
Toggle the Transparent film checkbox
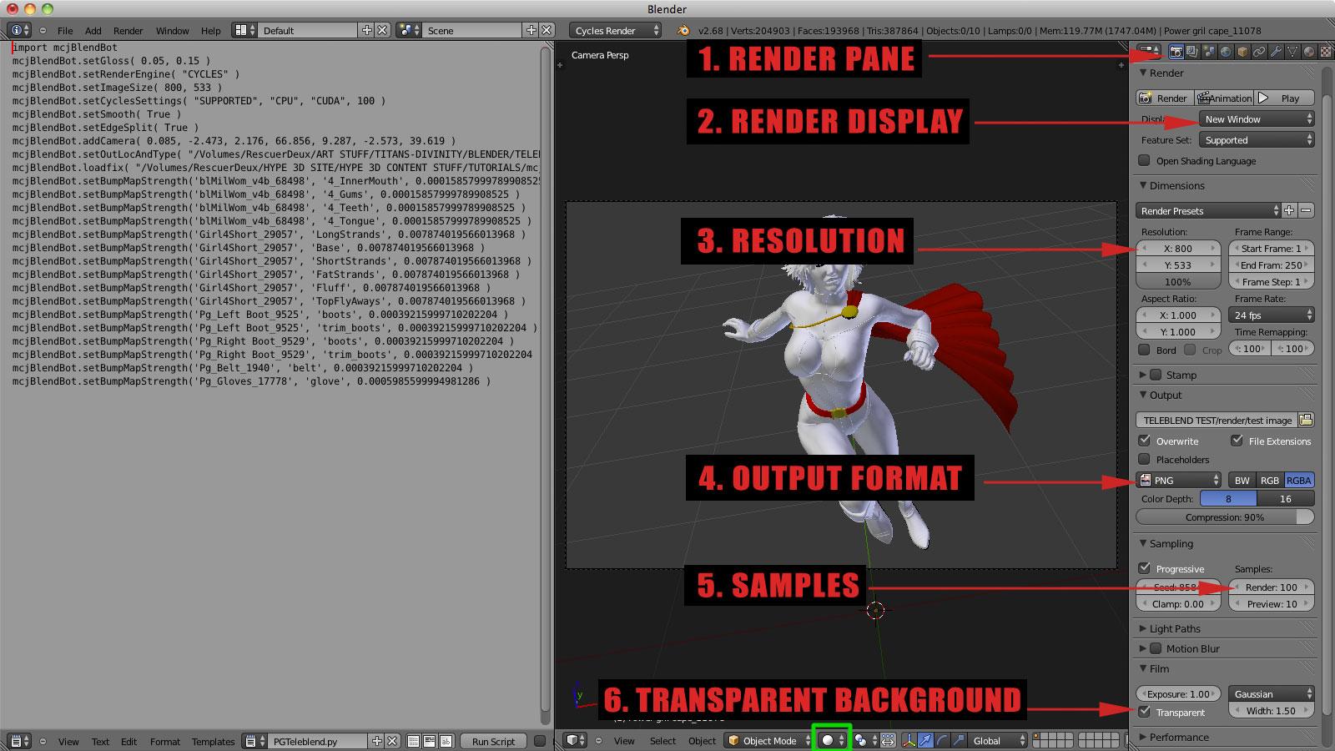1144,712
